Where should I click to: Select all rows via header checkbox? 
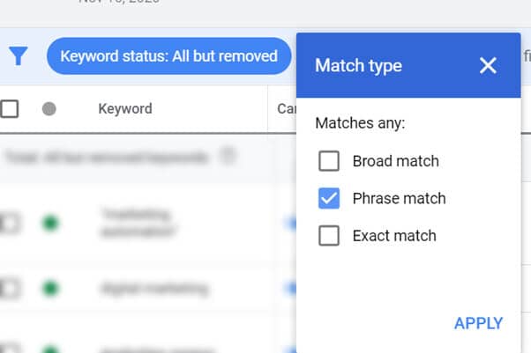tap(9, 109)
